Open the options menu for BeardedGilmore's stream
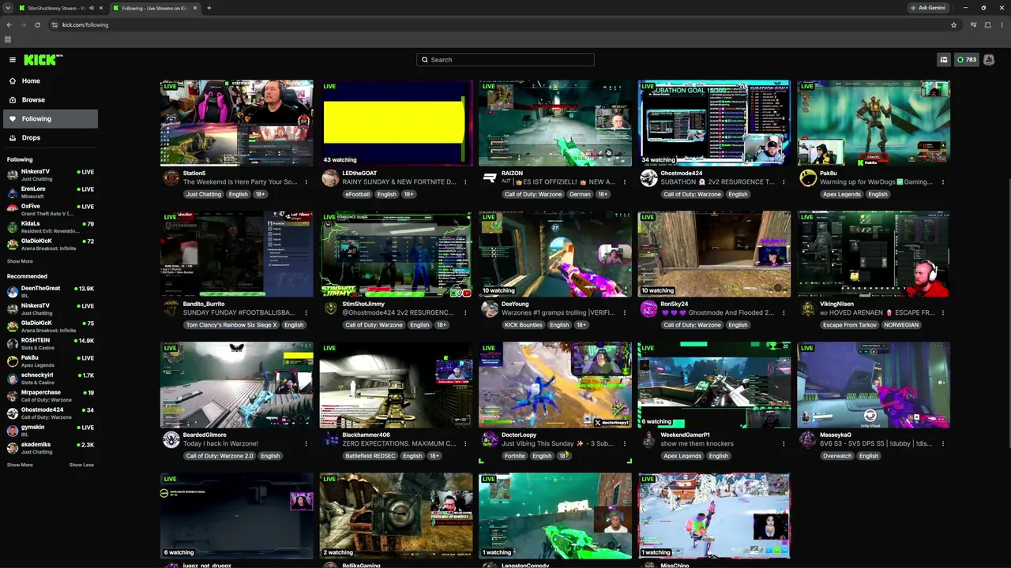 coord(306,444)
